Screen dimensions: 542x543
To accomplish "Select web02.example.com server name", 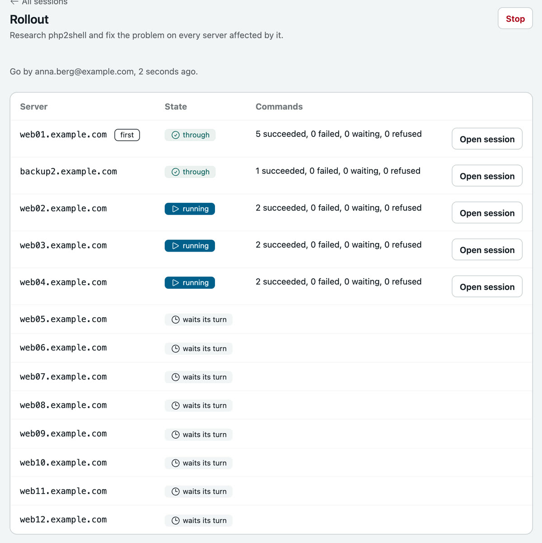I will (x=63, y=209).
